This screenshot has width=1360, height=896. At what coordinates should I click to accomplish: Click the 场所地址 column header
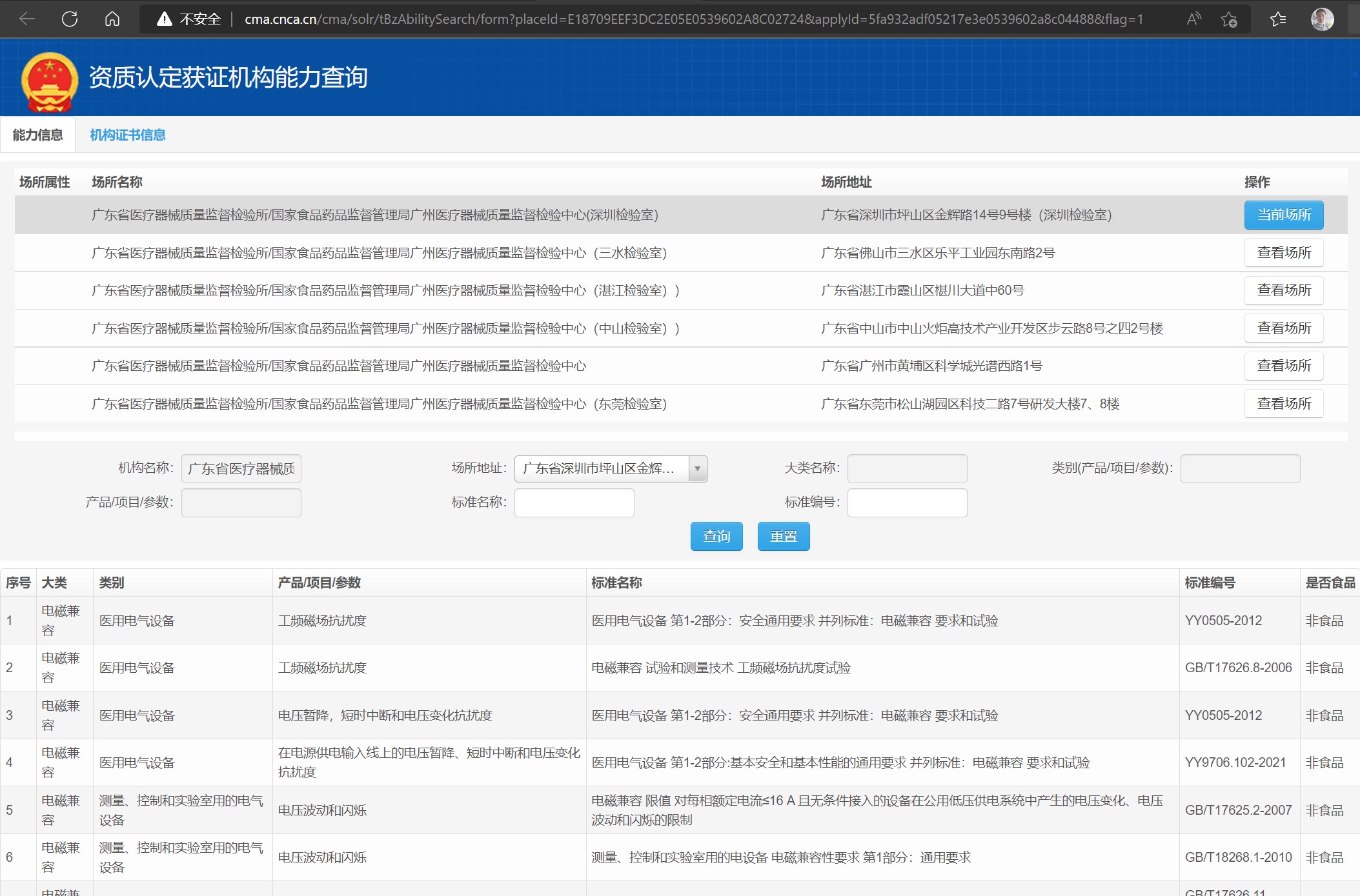[x=846, y=183]
